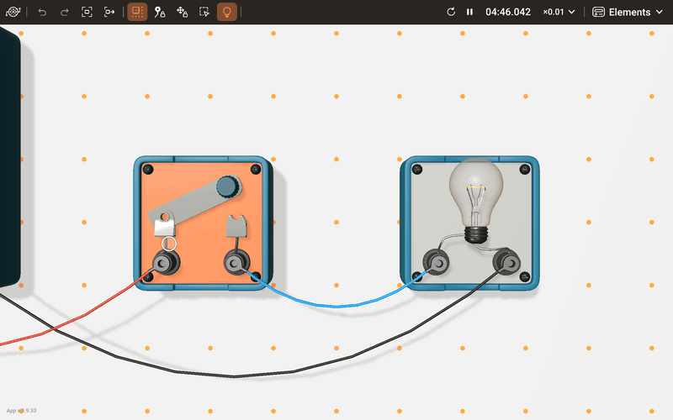Activate the rectangular selection tool

click(x=204, y=12)
